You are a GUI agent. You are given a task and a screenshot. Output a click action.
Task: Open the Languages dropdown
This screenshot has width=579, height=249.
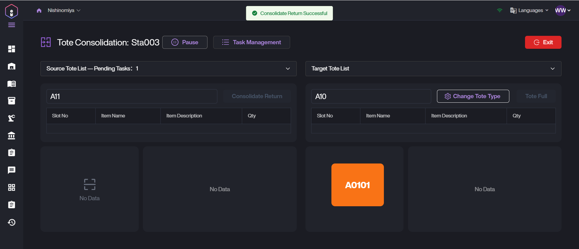530,11
